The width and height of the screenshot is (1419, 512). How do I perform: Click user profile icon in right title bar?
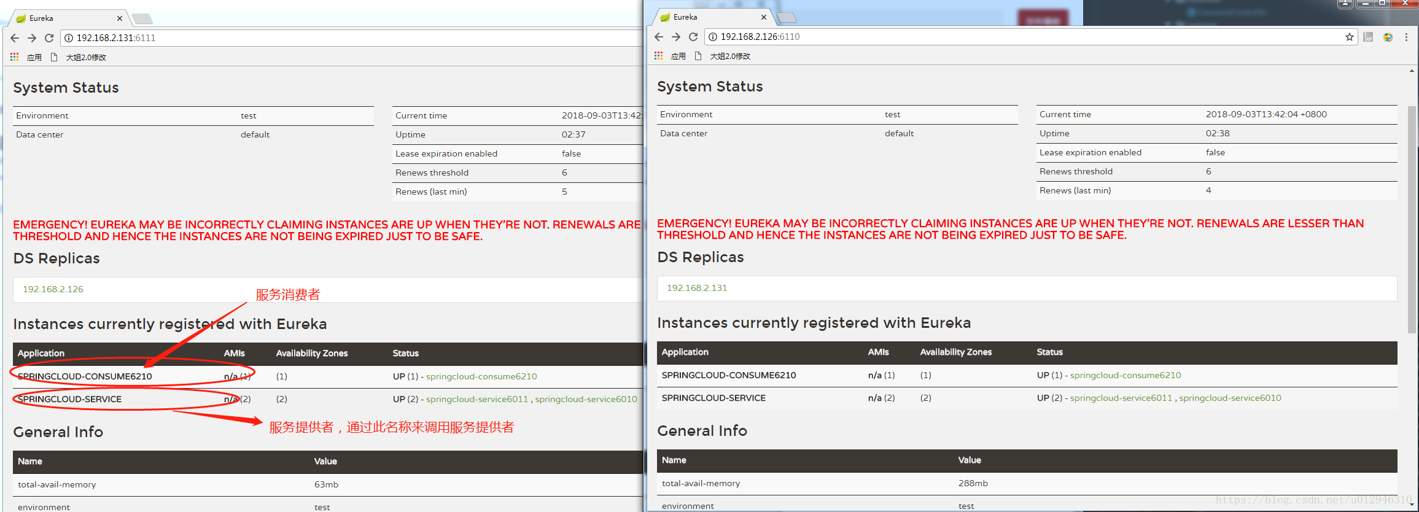pyautogui.click(x=1345, y=4)
